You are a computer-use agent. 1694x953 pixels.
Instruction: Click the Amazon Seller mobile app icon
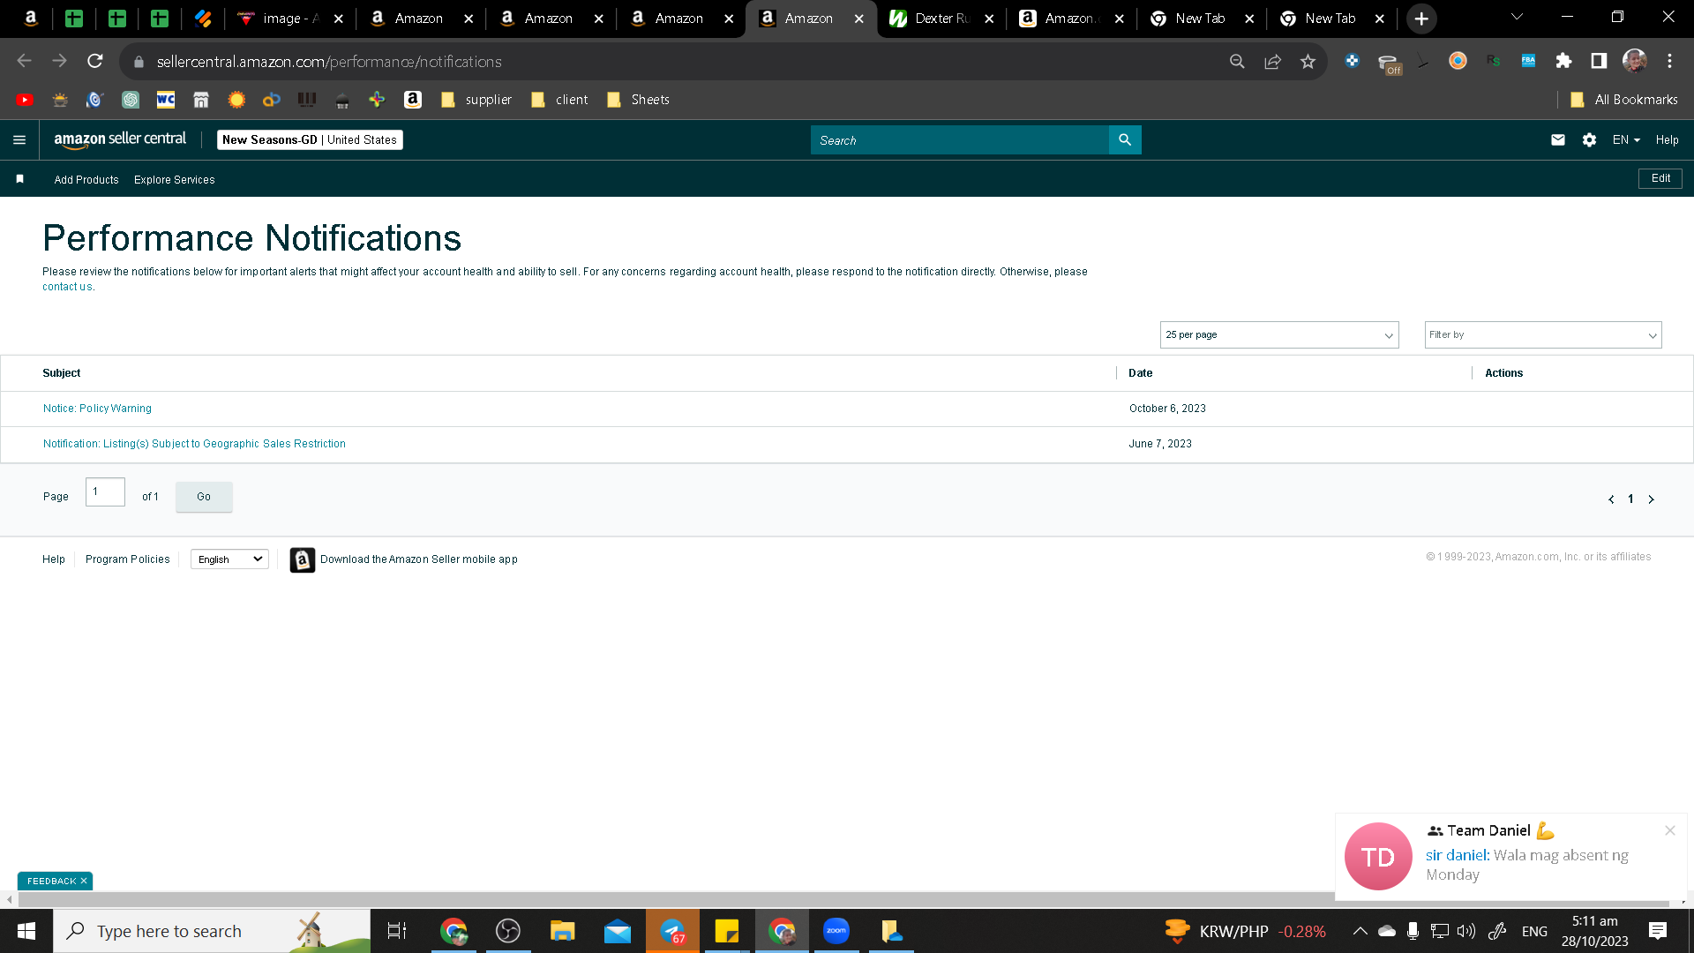point(303,559)
